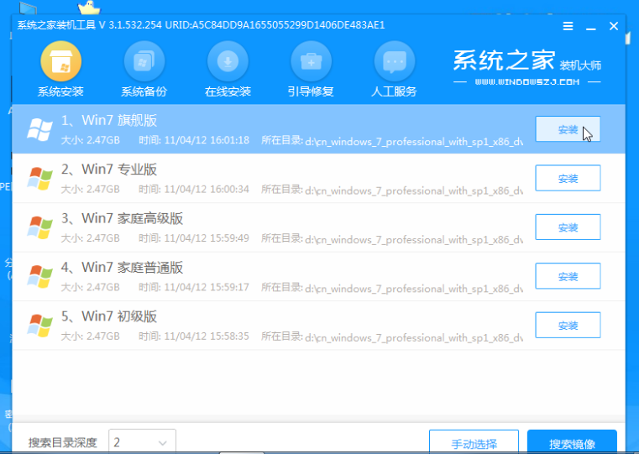Image resolution: width=639 pixels, height=454 pixels.
Task: Open the 系统备份 (System Backup) icon
Action: click(144, 62)
